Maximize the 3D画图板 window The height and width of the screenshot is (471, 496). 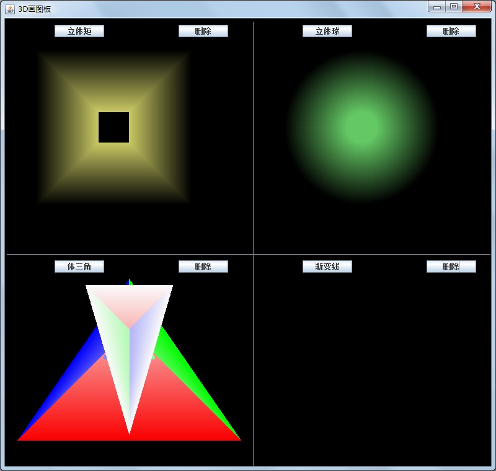[454, 6]
